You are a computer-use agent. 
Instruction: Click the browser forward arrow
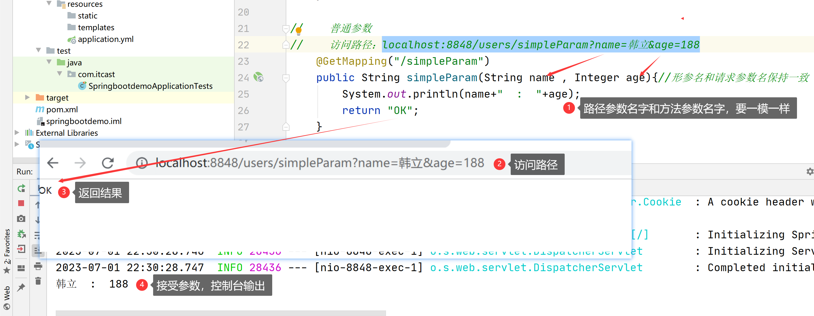(x=80, y=163)
